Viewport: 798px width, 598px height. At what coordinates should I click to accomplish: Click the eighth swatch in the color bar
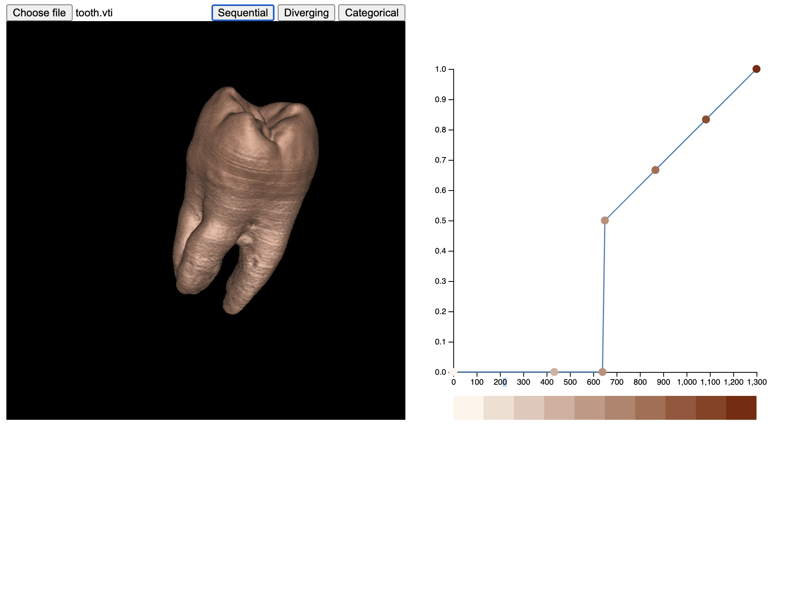click(x=681, y=408)
